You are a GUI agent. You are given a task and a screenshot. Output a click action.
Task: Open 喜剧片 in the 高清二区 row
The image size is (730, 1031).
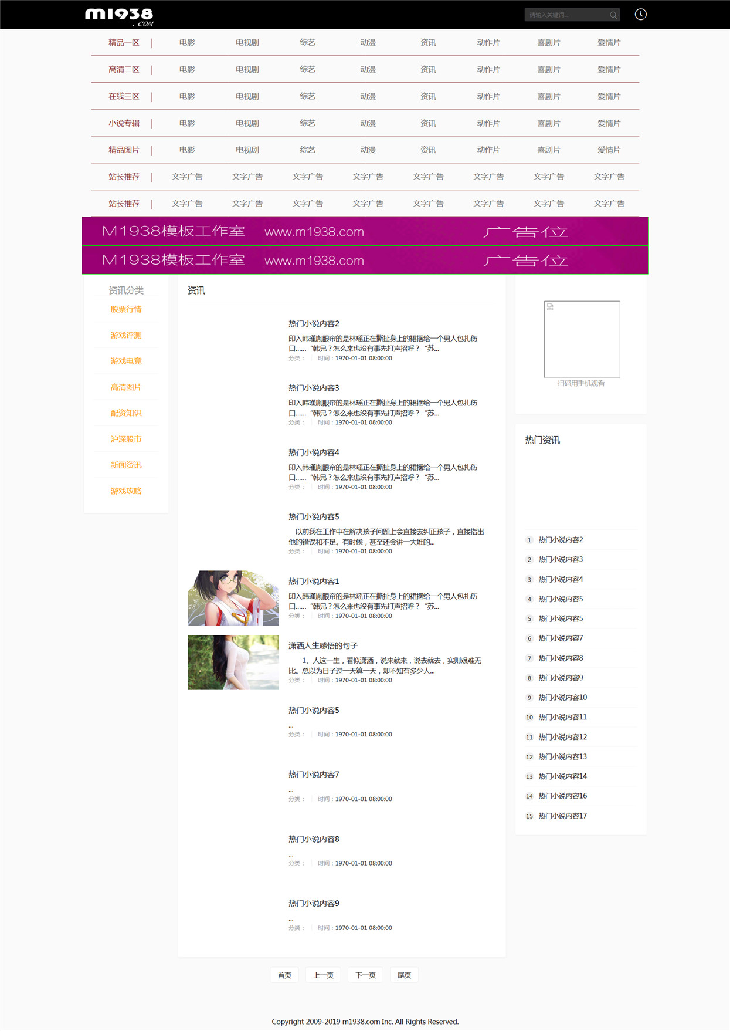(549, 69)
